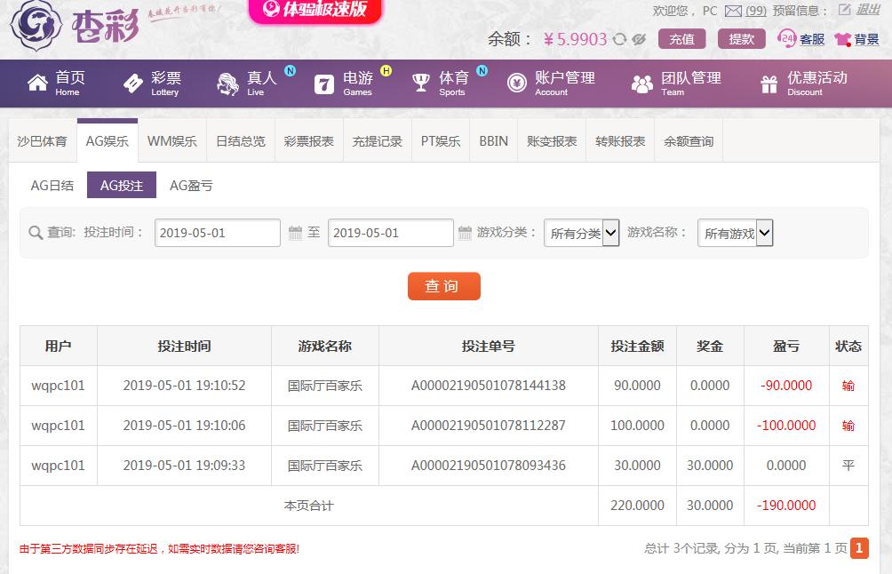Click the start date field 2019-05-01
This screenshot has height=574, width=892.
pyautogui.click(x=218, y=233)
